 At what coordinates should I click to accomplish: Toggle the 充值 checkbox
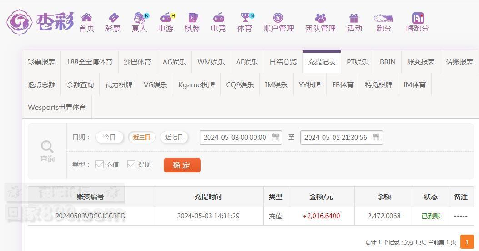[99, 164]
